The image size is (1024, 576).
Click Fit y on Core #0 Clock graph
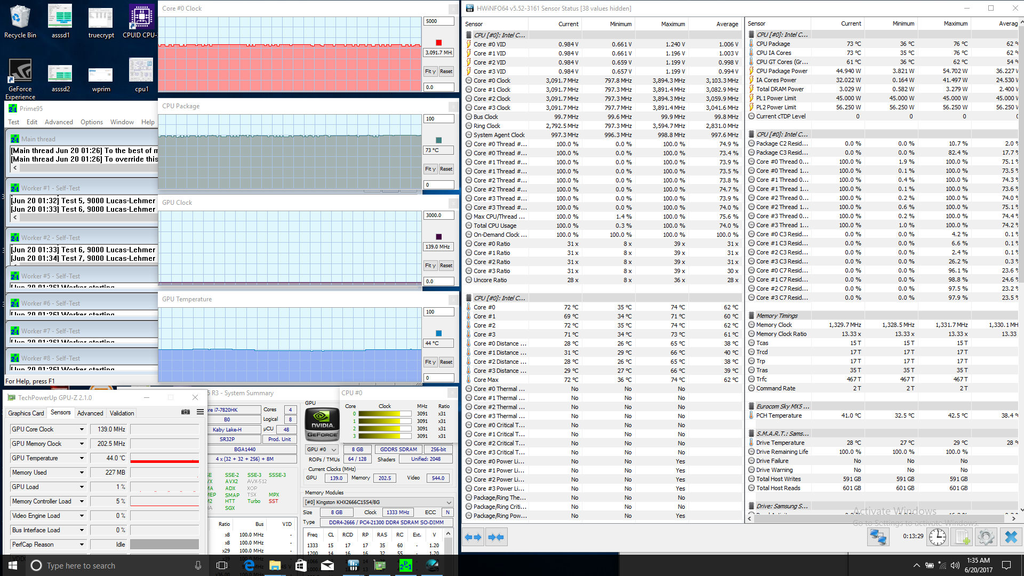(x=430, y=71)
